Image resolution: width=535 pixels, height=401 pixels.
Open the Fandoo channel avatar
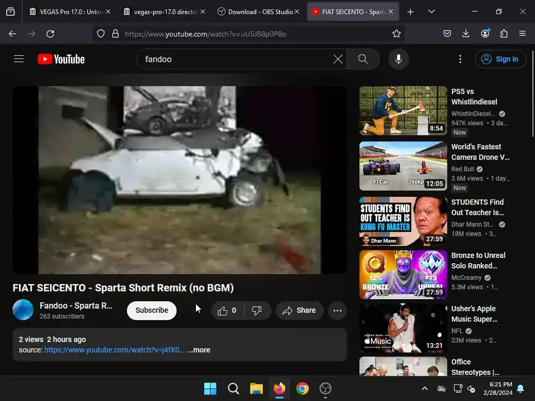tap(23, 310)
